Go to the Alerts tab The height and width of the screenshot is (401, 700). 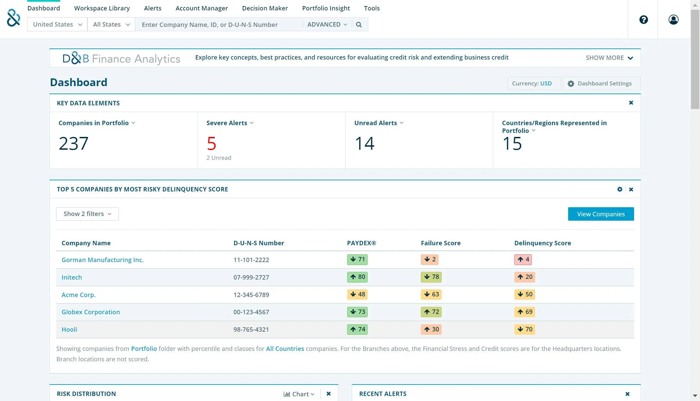[152, 8]
